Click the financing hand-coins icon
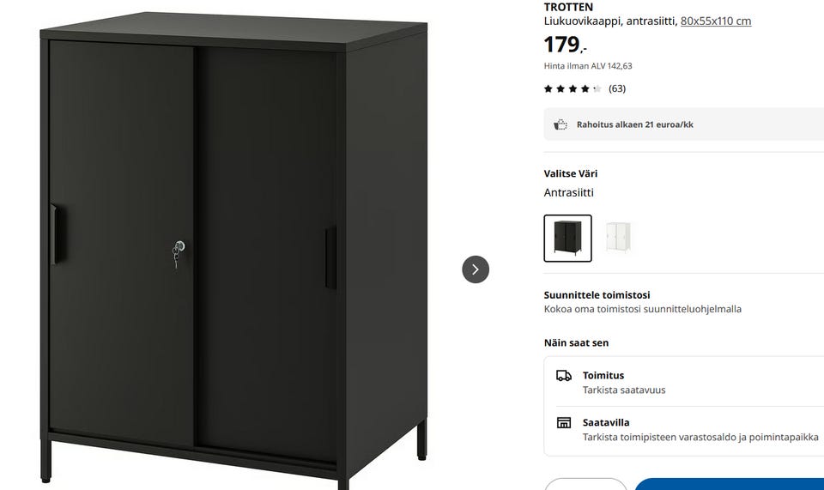The height and width of the screenshot is (490, 824). (560, 124)
